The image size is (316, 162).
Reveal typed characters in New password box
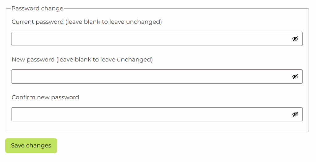click(295, 77)
